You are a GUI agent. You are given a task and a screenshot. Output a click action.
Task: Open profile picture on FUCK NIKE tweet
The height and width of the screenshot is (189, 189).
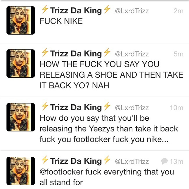point(21,20)
